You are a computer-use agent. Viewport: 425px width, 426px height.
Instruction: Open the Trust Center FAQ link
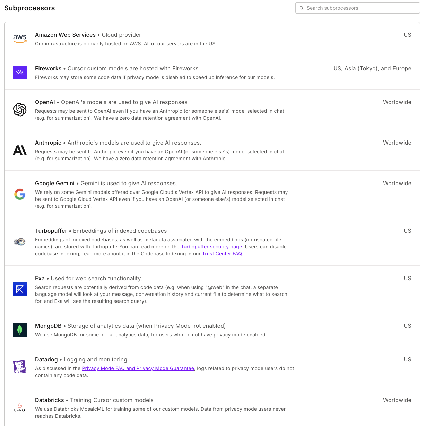point(222,254)
